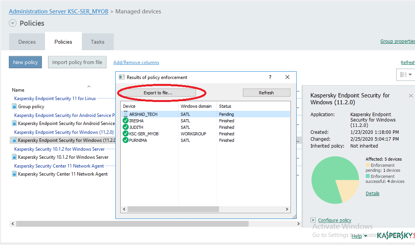Expand the Configure policy section

click(x=314, y=220)
